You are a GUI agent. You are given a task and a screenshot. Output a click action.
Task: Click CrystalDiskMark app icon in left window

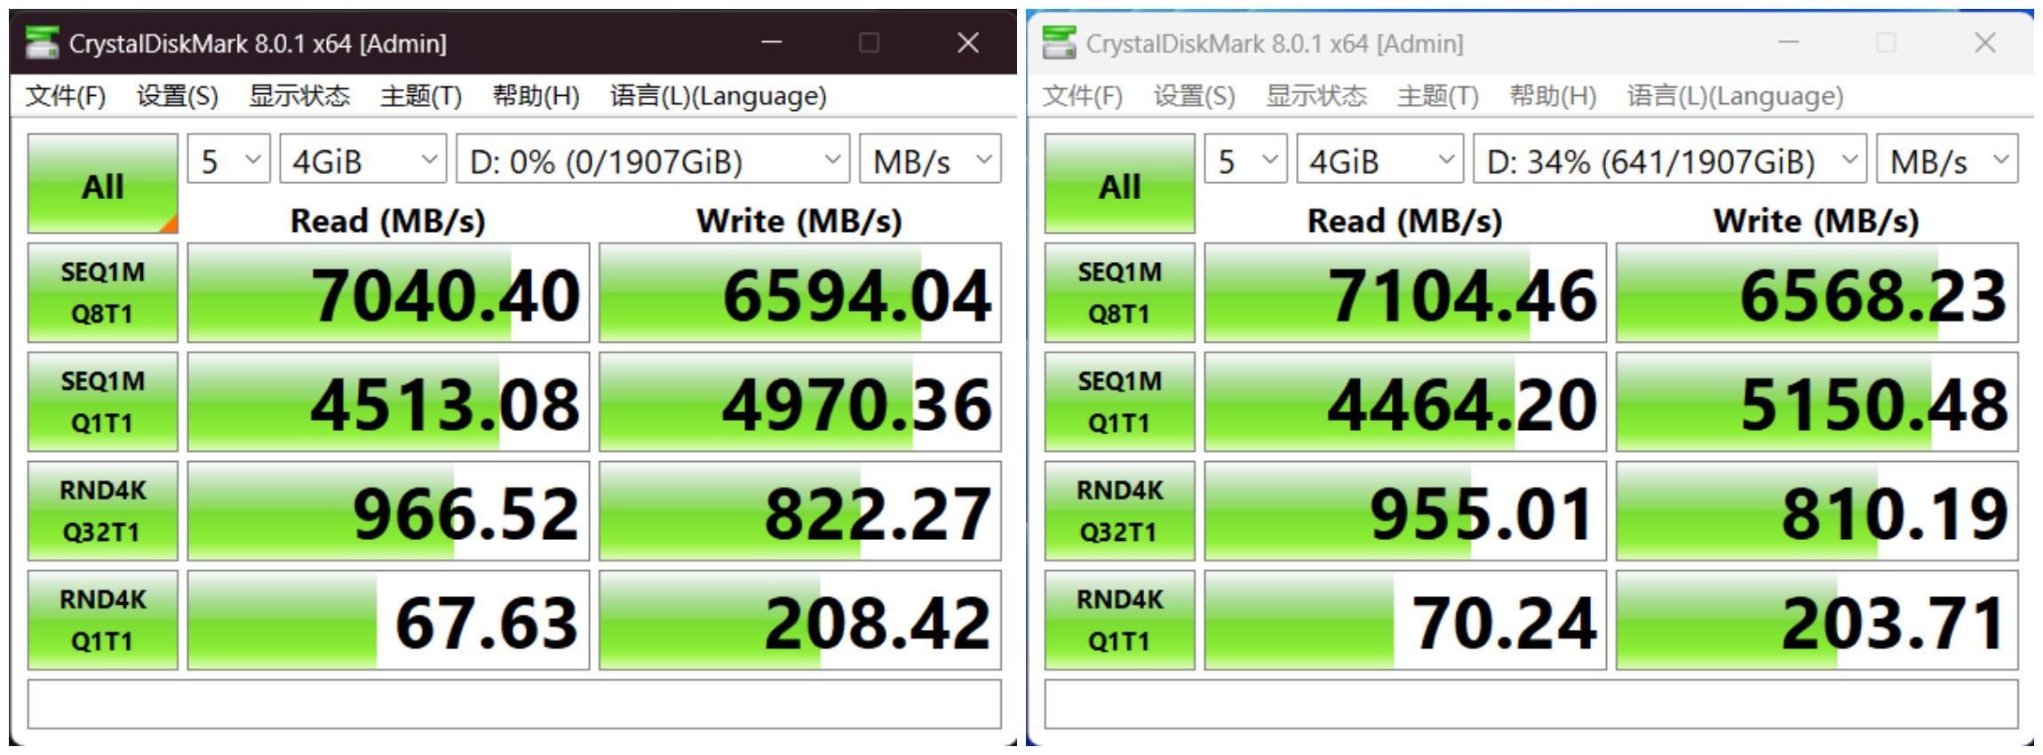coord(42,43)
